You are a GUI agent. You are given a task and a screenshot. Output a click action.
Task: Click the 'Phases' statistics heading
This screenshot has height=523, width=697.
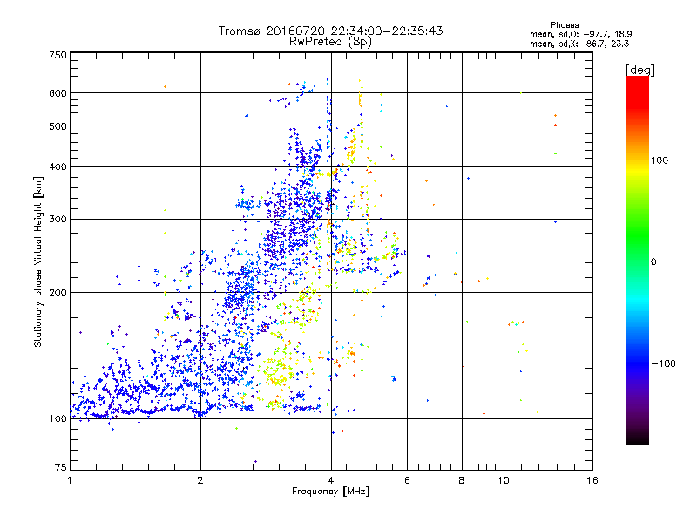point(564,25)
